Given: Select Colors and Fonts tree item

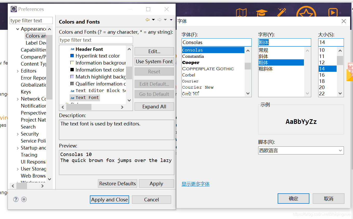Looking at the screenshot, I should coord(36,36).
